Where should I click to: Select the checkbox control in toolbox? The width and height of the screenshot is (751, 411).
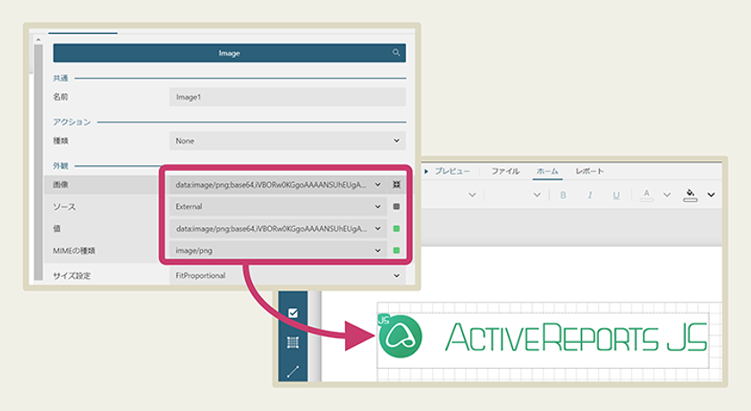coord(293,313)
